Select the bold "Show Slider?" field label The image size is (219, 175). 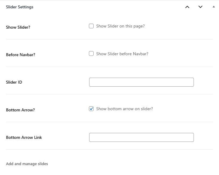[x=18, y=27]
